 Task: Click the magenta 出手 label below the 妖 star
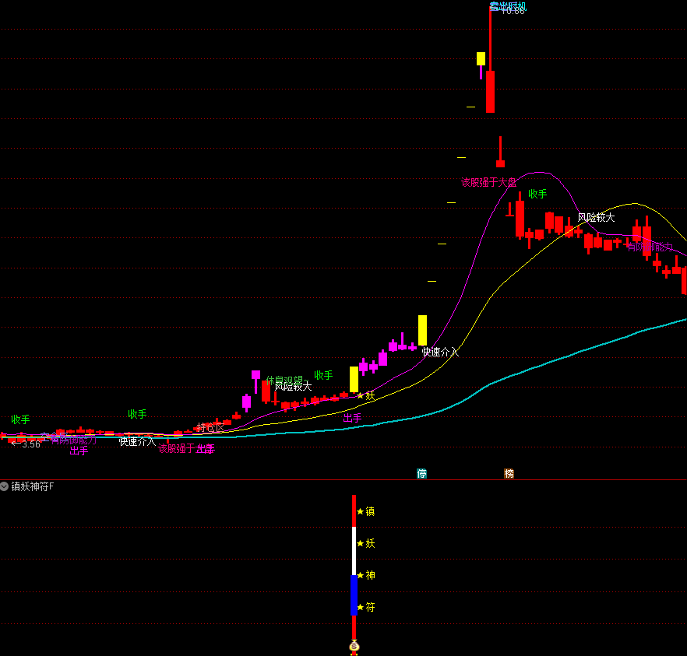coord(352,419)
